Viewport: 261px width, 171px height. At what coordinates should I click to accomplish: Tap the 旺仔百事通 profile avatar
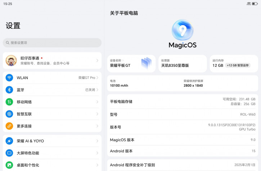tap(11, 60)
